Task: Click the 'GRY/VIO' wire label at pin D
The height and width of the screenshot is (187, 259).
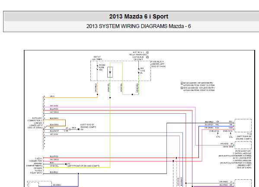Action: [x=54, y=106]
